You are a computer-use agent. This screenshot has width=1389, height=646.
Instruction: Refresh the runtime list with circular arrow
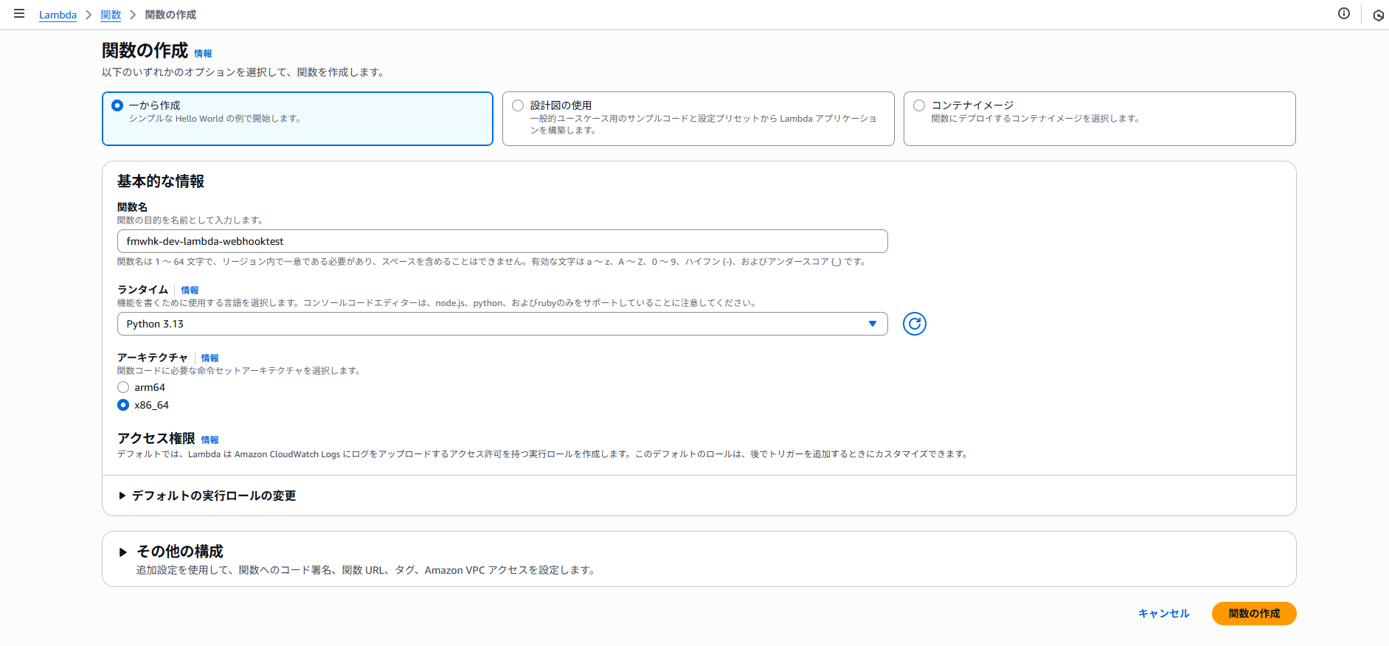915,324
